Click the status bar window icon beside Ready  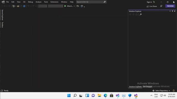(x=2, y=90)
